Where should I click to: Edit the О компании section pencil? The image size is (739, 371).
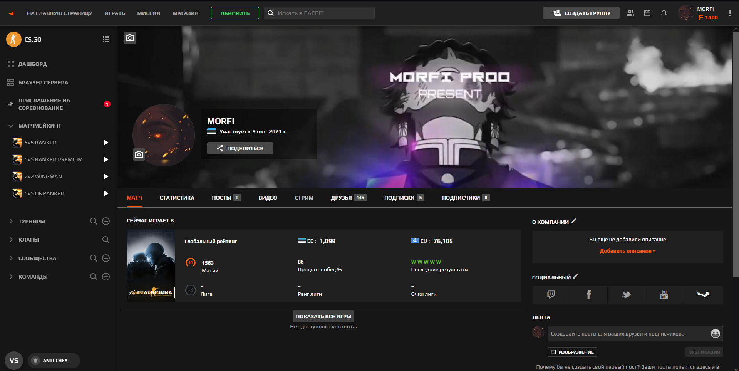pos(573,221)
